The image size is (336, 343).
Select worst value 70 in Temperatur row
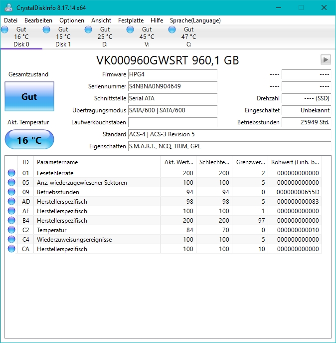pos(226,230)
